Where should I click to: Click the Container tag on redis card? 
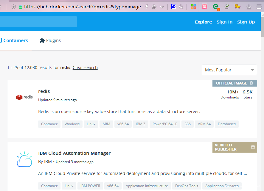point(49,124)
